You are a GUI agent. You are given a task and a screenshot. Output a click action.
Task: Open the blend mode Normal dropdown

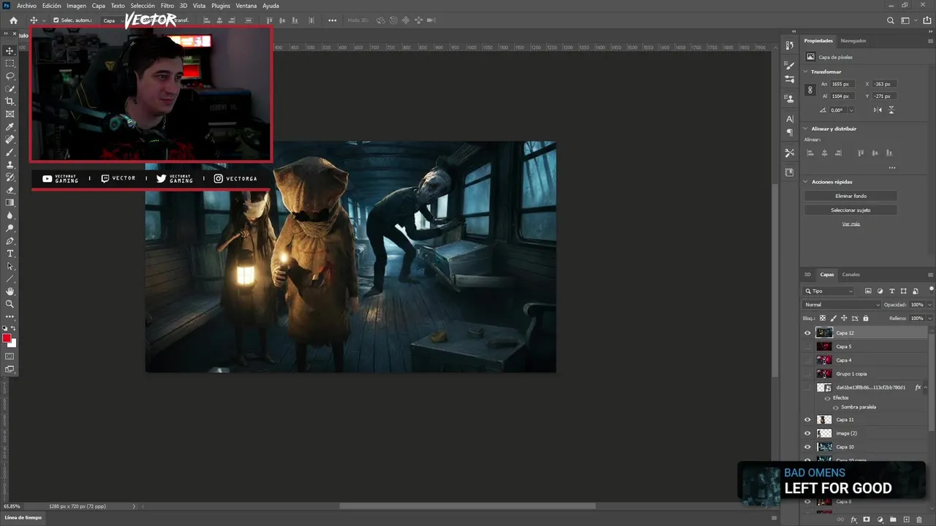(x=842, y=305)
